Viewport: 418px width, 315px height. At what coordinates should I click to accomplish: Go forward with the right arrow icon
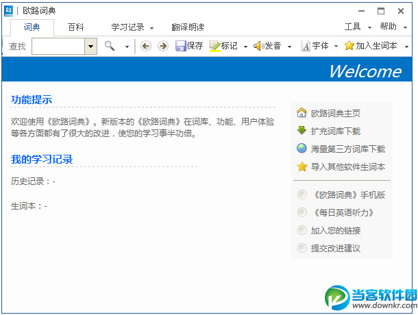point(163,46)
